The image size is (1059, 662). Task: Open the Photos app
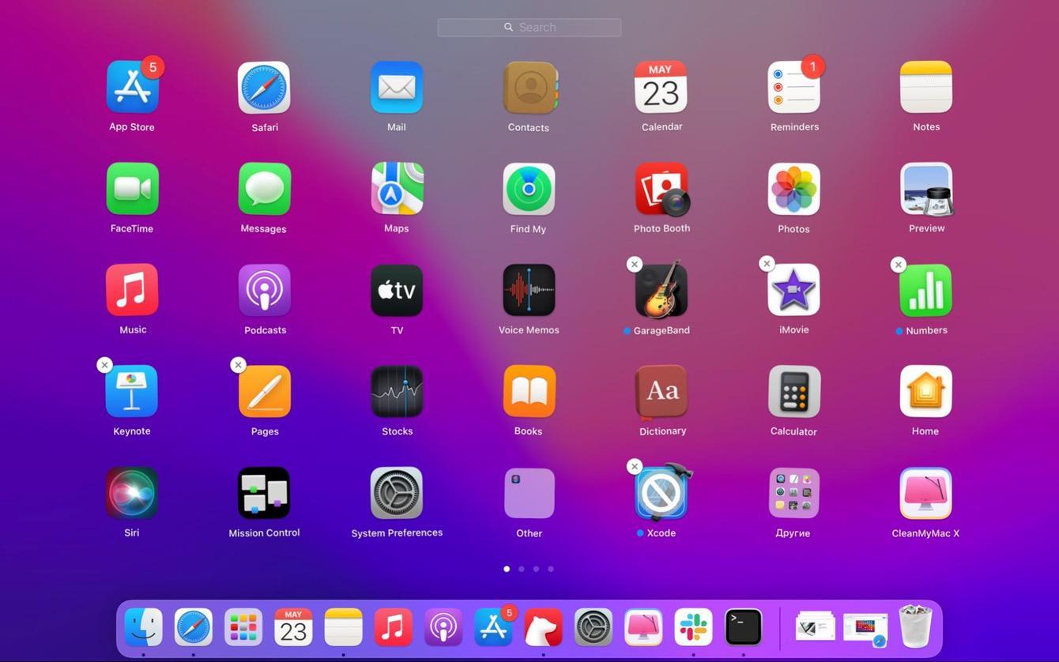(793, 189)
